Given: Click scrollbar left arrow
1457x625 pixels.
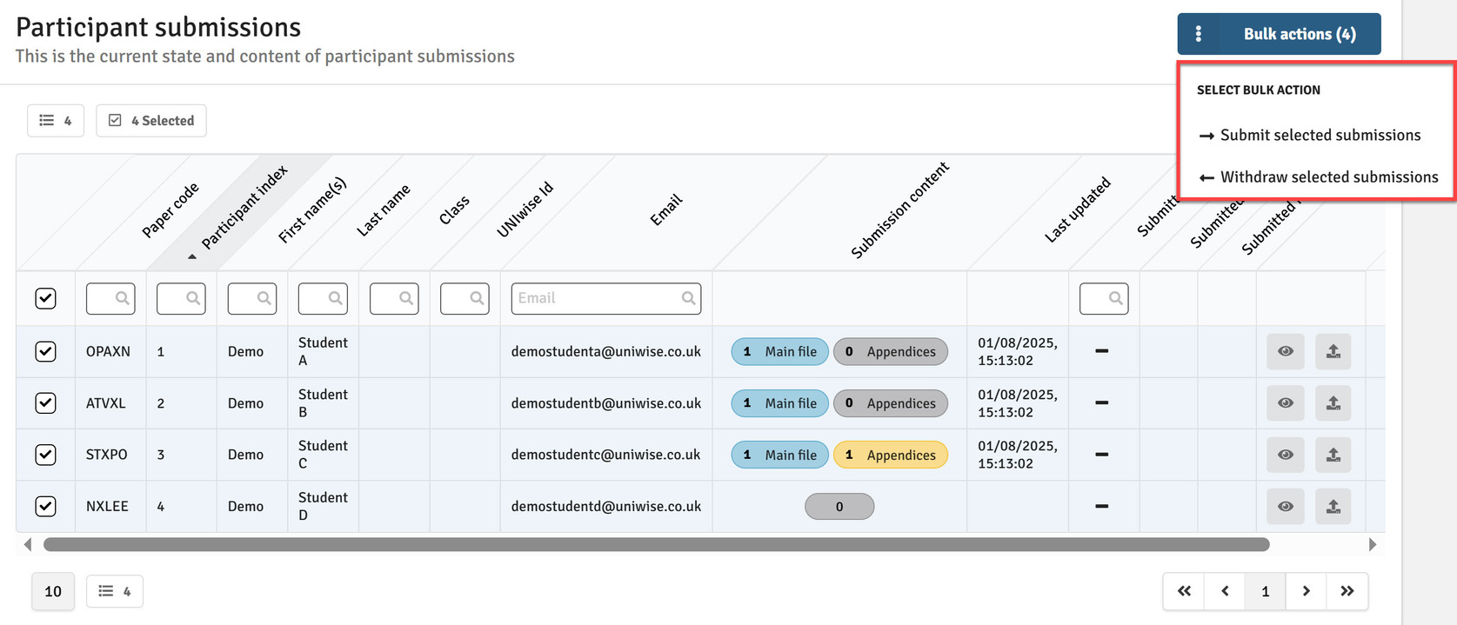Looking at the screenshot, I should coord(28,544).
